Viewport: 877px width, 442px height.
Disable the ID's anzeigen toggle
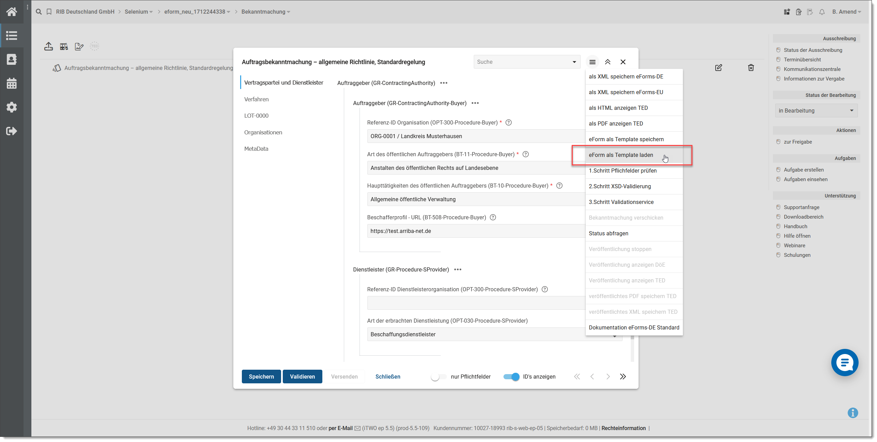tap(511, 377)
